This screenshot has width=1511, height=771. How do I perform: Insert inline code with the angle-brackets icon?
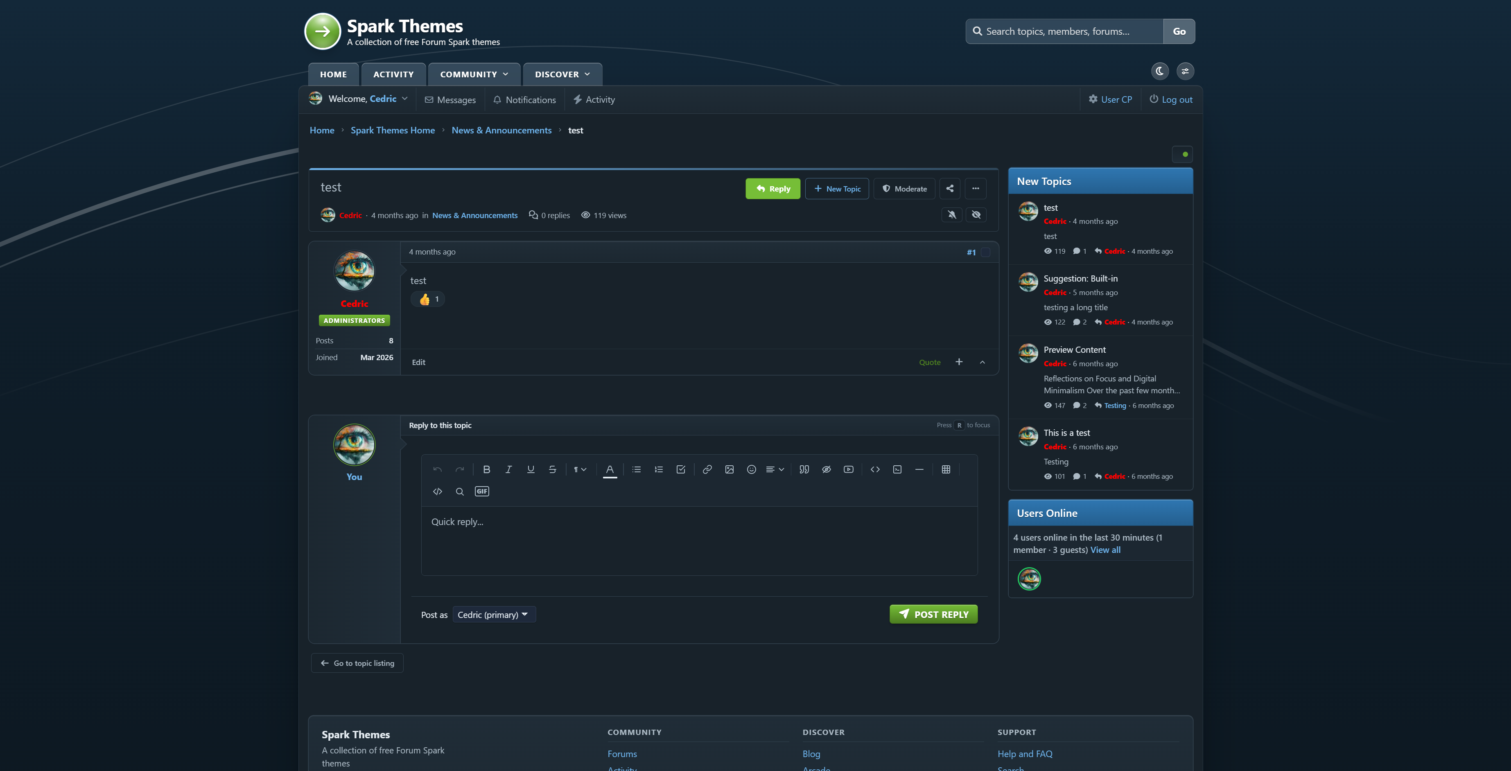875,469
